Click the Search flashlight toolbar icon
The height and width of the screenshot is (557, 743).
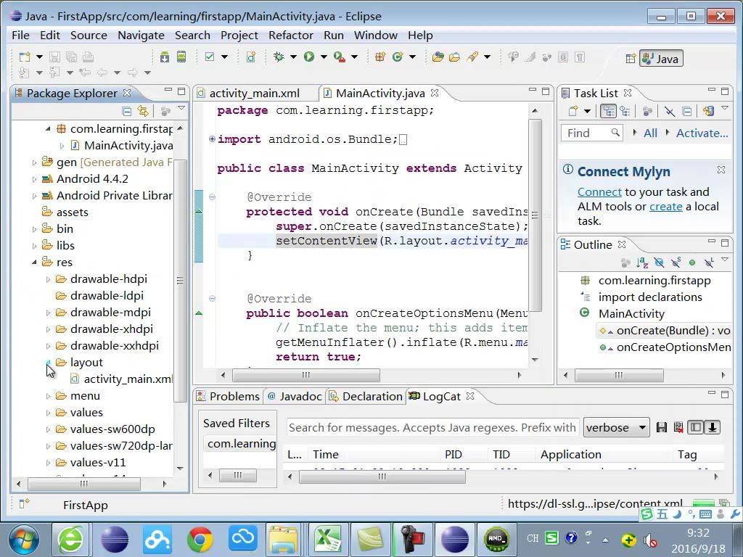pos(472,57)
